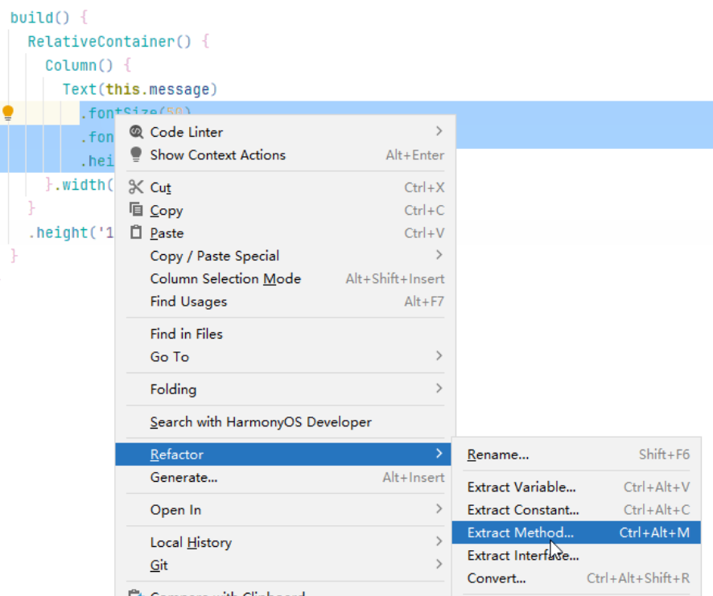The height and width of the screenshot is (596, 713).
Task: Choose Extract Constant... entry
Action: click(x=523, y=509)
